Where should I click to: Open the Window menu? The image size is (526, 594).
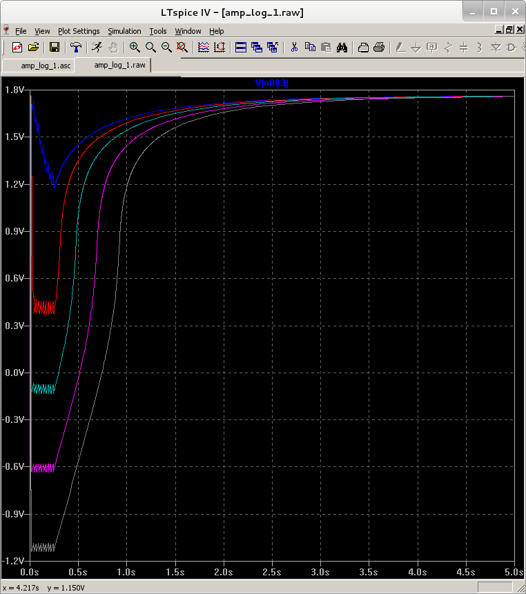coord(188,31)
